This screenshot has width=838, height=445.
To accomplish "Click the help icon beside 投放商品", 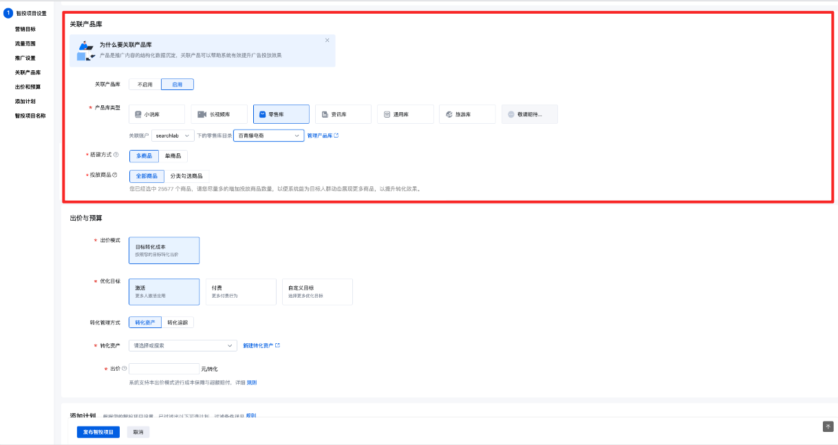I will 115,175.
